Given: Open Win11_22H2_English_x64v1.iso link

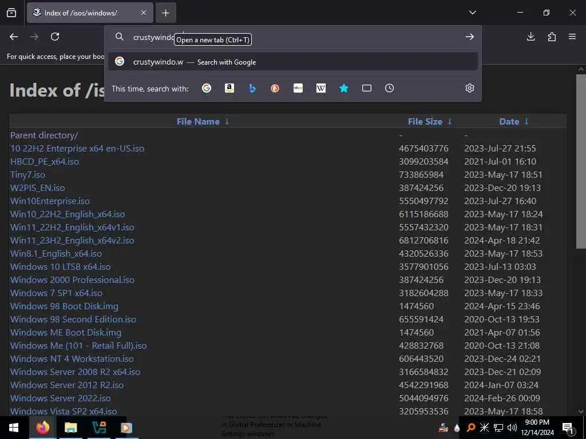Looking at the screenshot, I should (72, 227).
